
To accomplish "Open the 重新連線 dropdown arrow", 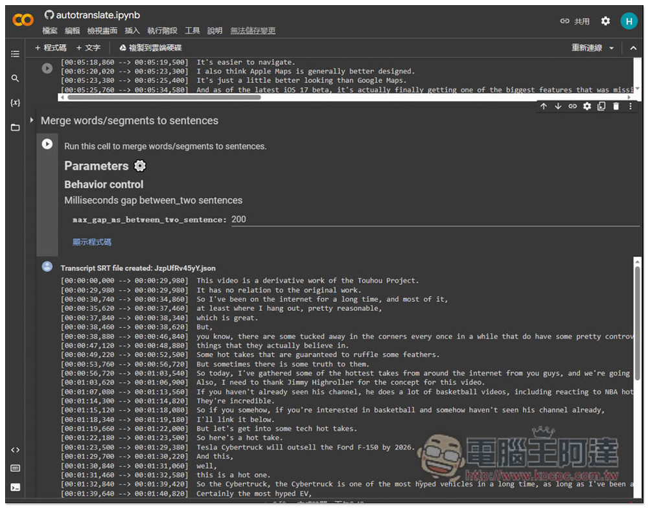I will pyautogui.click(x=611, y=48).
